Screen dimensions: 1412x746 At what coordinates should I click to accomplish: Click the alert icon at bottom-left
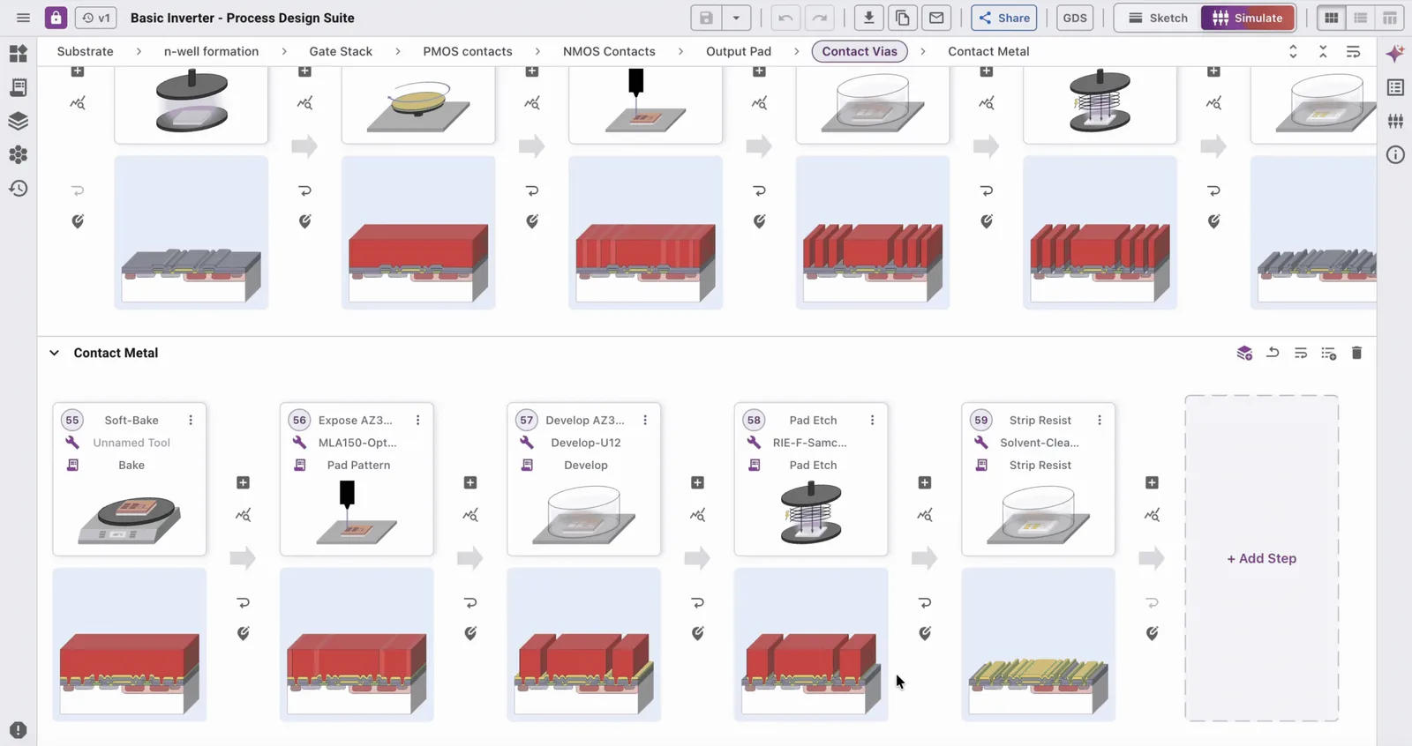pyautogui.click(x=18, y=730)
